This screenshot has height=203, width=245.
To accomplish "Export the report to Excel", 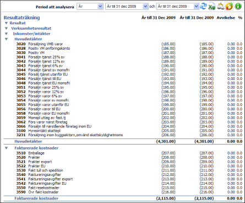I will pyautogui.click(x=212, y=7).
